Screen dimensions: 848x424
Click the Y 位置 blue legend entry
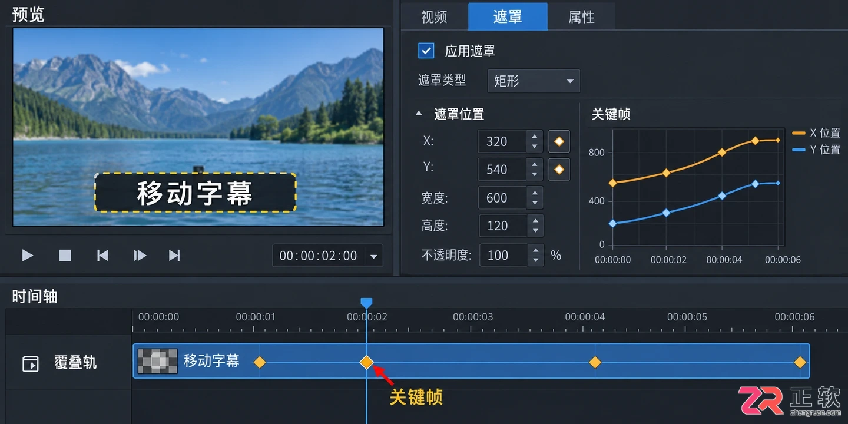pyautogui.click(x=816, y=150)
